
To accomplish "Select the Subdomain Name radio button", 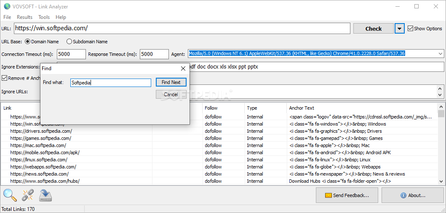I will coord(69,42).
